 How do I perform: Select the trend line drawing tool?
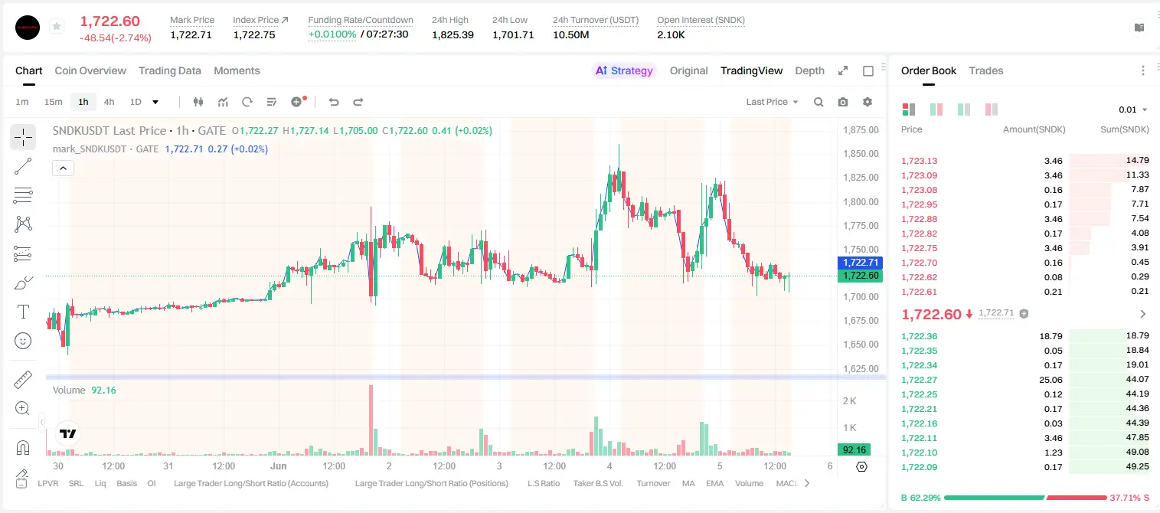pos(23,166)
